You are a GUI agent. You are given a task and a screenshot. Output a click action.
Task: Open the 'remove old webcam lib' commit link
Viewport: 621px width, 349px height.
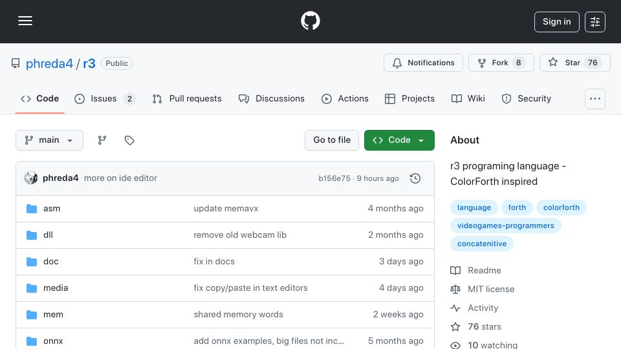[x=240, y=235]
